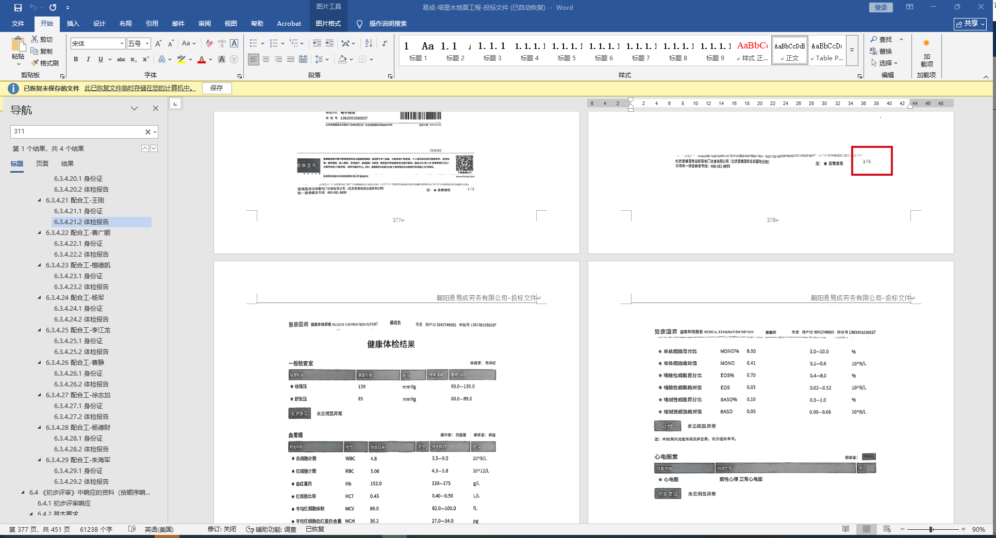This screenshot has height=538, width=996.
Task: Go to the next search result
Action: click(154, 148)
